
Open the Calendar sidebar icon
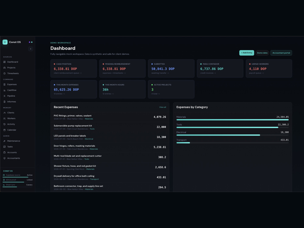click(5, 130)
